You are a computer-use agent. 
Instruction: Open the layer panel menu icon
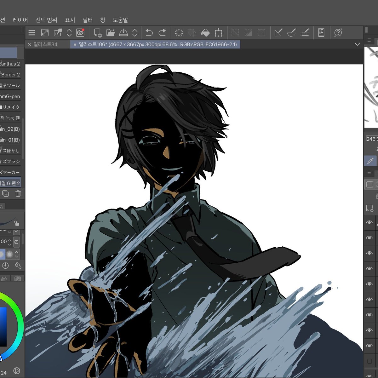click(369, 173)
